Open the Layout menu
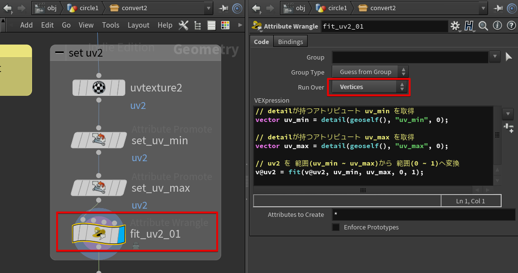Viewport: 518px width, 273px height. tap(138, 25)
